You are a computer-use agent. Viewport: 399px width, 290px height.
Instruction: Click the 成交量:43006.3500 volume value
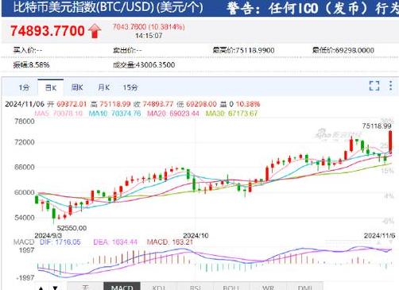(144, 64)
